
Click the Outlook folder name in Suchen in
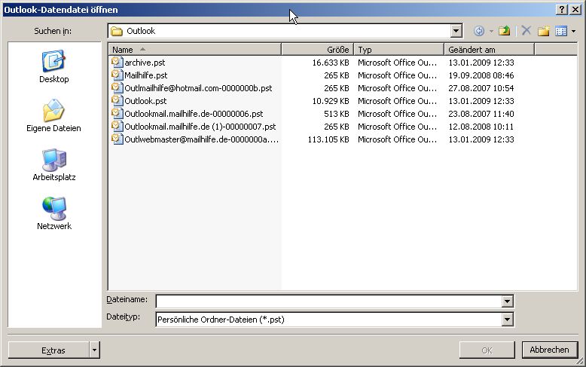click(x=141, y=31)
